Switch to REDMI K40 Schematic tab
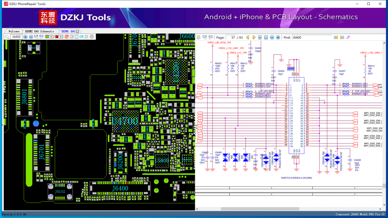 click(40, 31)
